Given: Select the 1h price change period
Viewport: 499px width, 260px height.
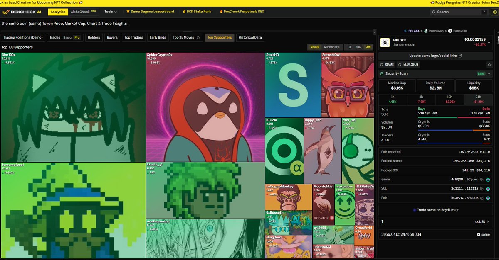Looking at the screenshot, I should coord(393,99).
